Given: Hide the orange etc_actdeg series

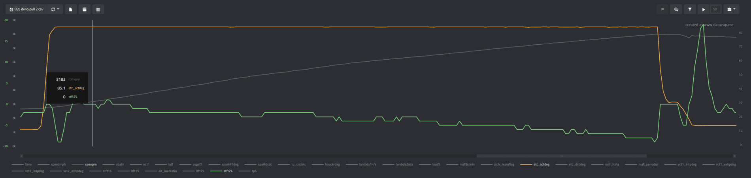Looking at the screenshot, I should [535, 164].
